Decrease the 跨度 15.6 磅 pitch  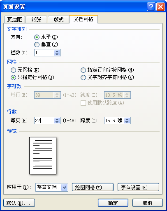(127, 122)
